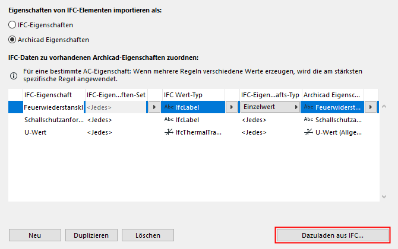Image resolution: width=398 pixels, height=249 pixels.
Task: Open the IFC-Eigenschaften-Set arrow in the selected row
Action: pyautogui.click(x=154, y=107)
